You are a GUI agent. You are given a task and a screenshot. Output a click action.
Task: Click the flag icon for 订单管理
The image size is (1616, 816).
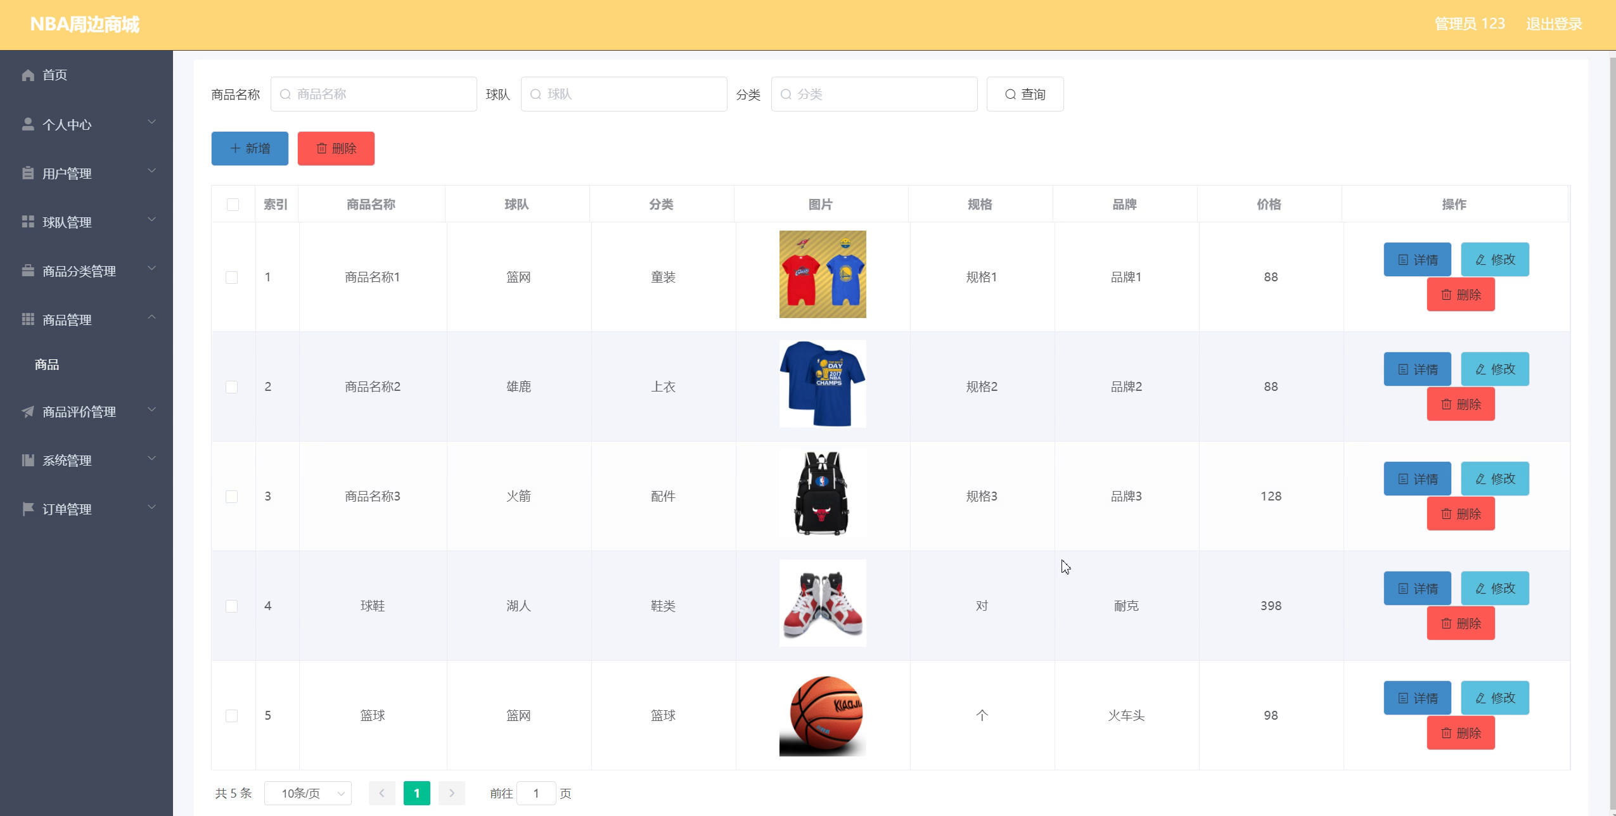pyautogui.click(x=28, y=509)
